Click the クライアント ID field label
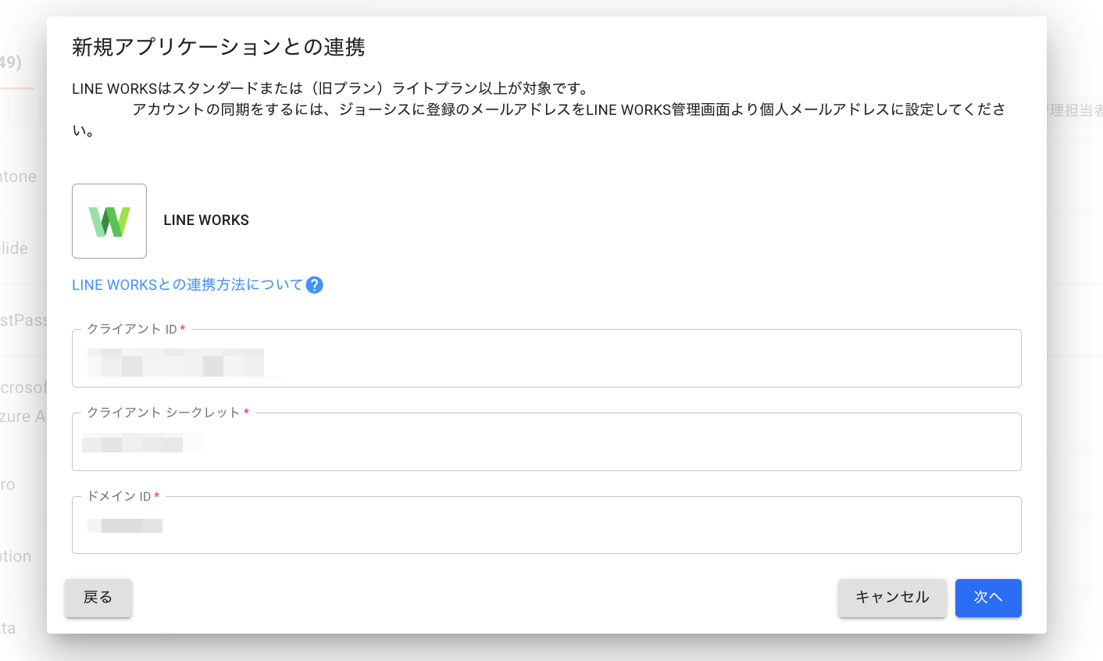 (132, 330)
